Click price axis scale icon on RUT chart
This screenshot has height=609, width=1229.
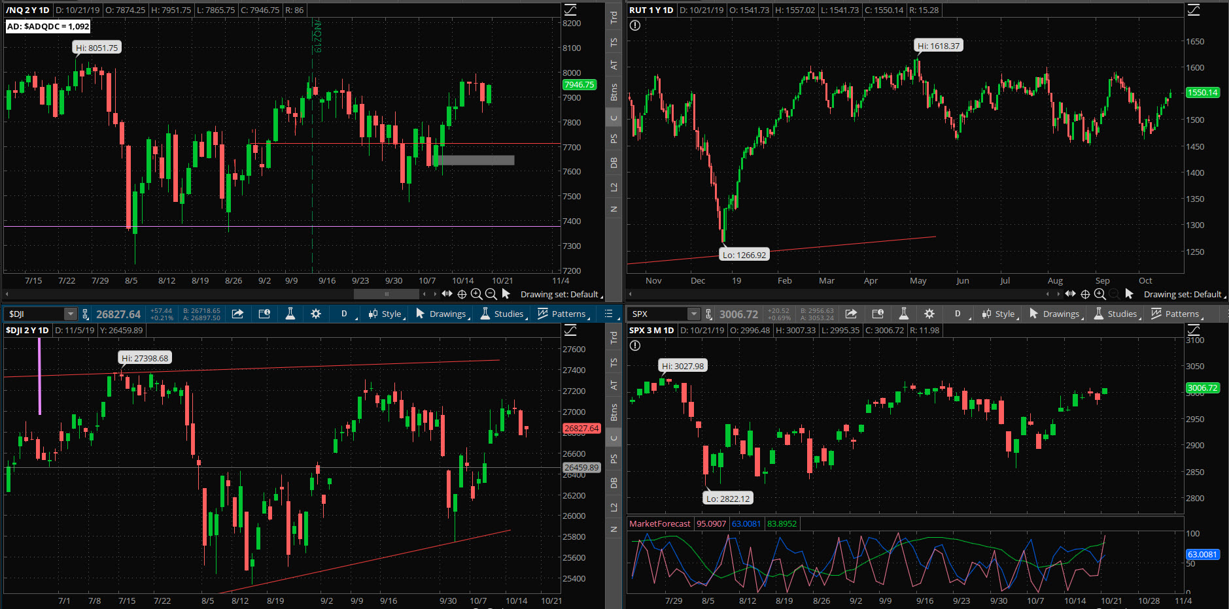coord(1194,10)
